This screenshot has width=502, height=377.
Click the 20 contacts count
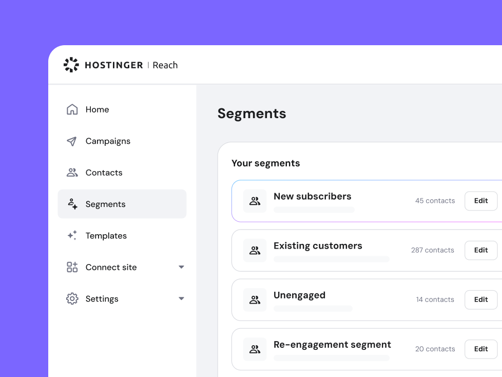pyautogui.click(x=435, y=348)
